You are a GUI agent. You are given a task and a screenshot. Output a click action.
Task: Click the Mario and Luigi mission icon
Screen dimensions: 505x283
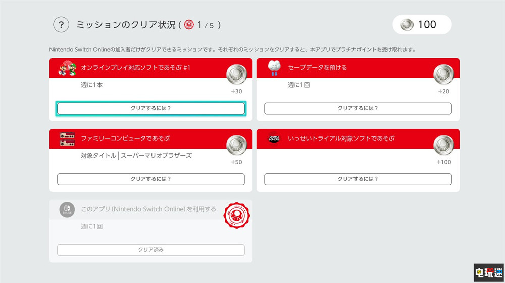point(67,68)
